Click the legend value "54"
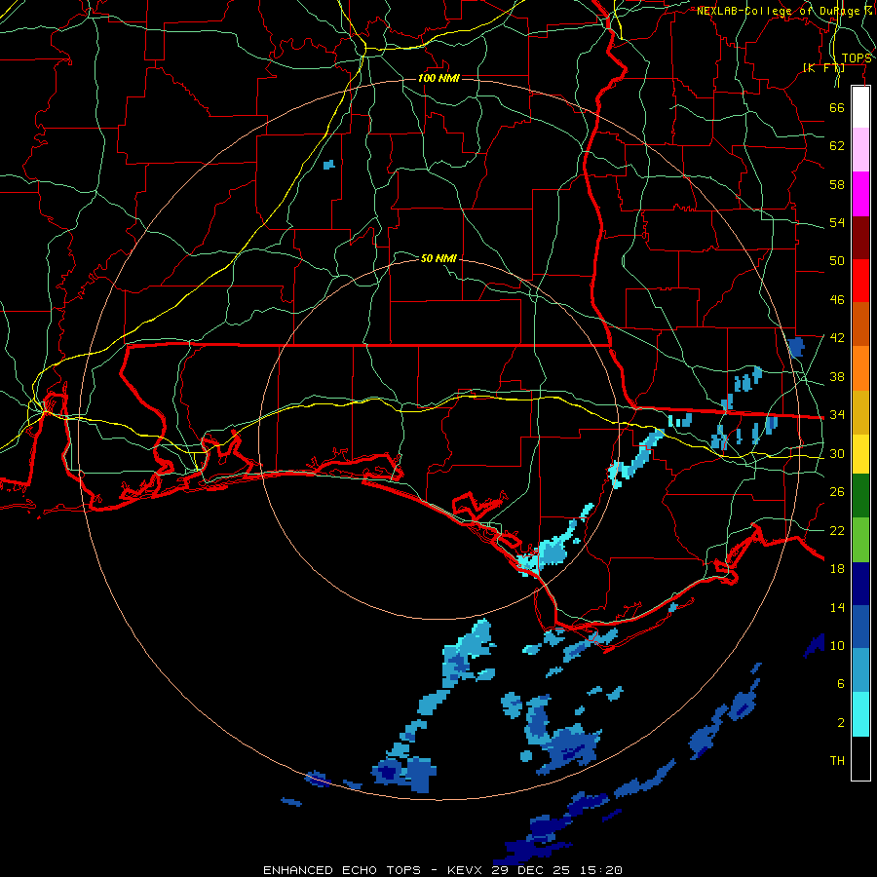The width and height of the screenshot is (877, 877). coord(837,222)
